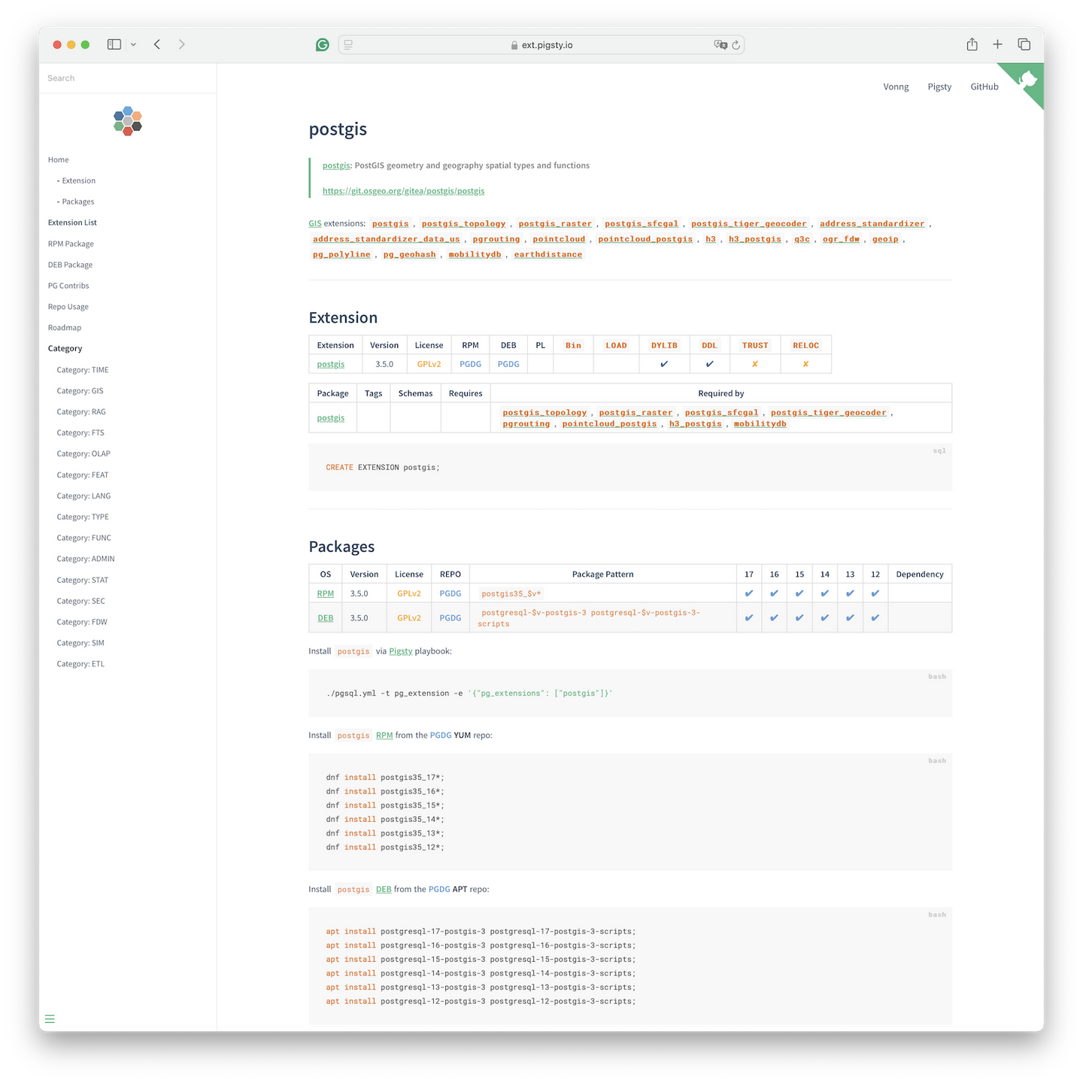Screen dimensions: 1083x1083
Task: Go back with the browser back arrow
Action: coord(157,44)
